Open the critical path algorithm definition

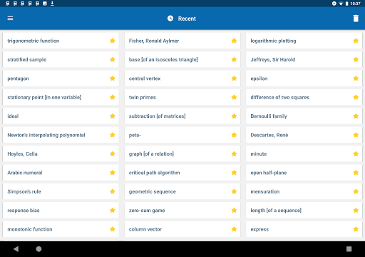(x=182, y=173)
